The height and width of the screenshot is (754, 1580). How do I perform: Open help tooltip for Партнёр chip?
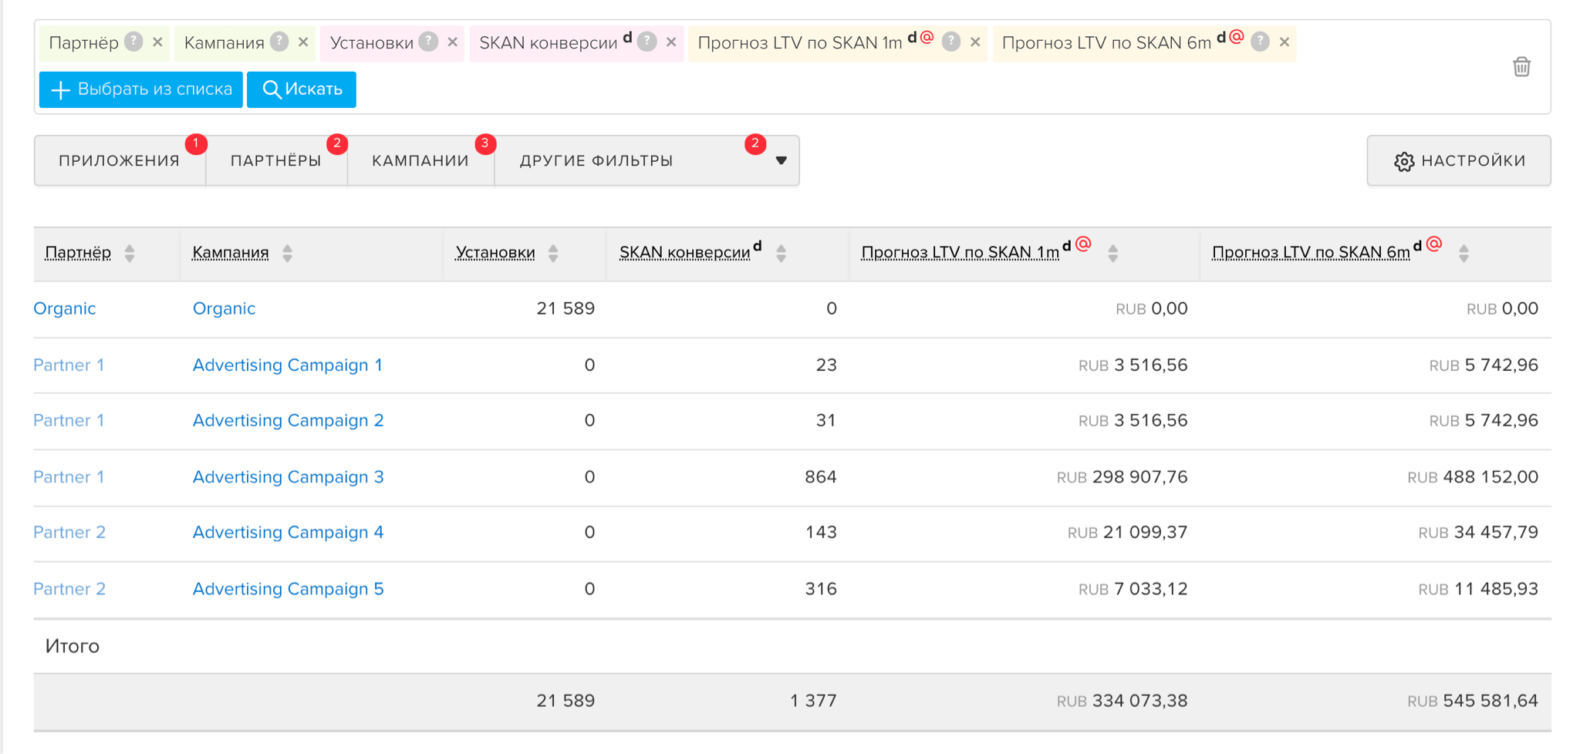(x=133, y=42)
